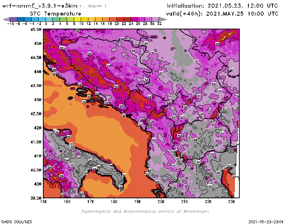Image resolution: width=291 pixels, height=224 pixels.
Task: Click the valid(+46h) 2021.MAY.25 10:00 UTC text
Action: pyautogui.click(x=222, y=13)
